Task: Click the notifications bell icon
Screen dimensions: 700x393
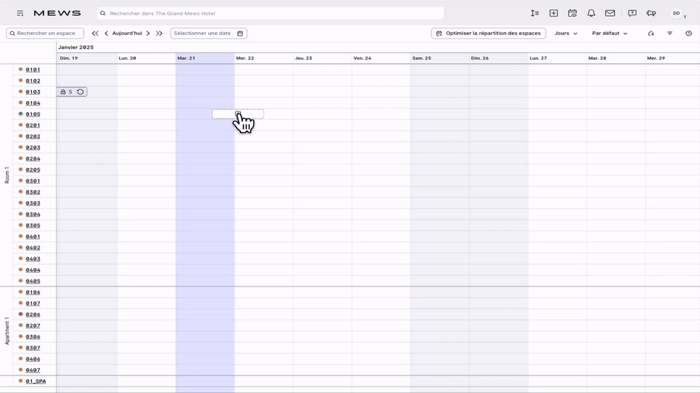Action: click(x=591, y=13)
